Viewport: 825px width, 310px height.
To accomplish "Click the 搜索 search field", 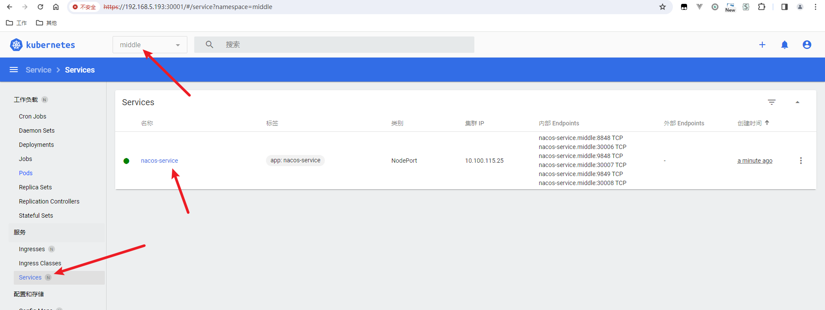I will pyautogui.click(x=334, y=45).
